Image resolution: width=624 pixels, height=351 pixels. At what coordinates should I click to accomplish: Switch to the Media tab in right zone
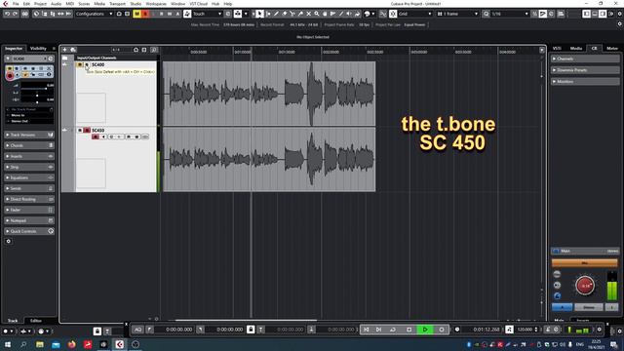pos(576,48)
